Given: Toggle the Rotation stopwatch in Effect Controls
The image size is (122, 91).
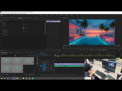Looking at the screenshot, I should [3, 30].
